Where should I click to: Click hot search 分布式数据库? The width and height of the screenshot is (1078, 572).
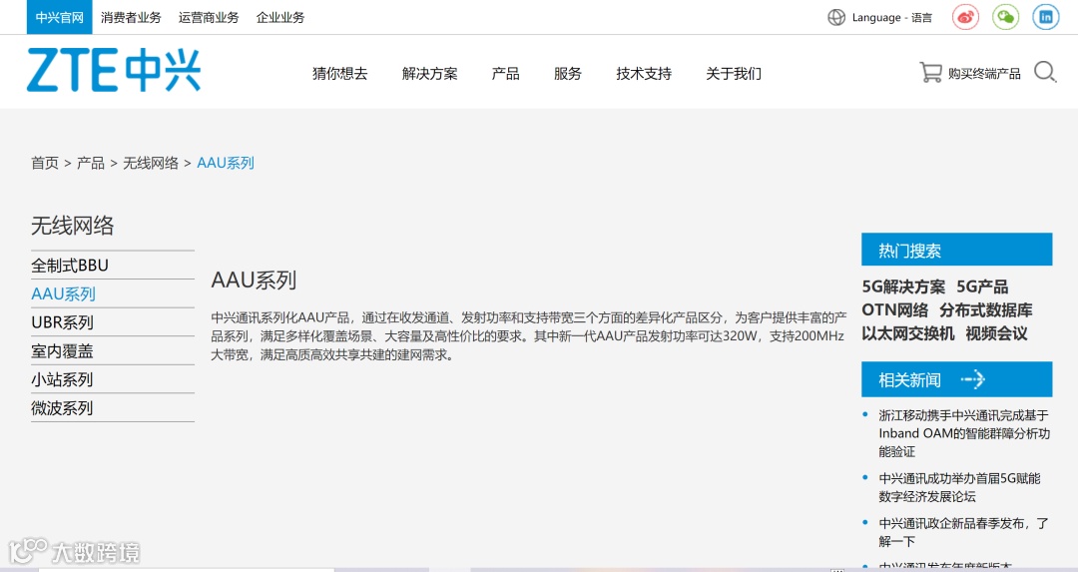click(x=986, y=310)
